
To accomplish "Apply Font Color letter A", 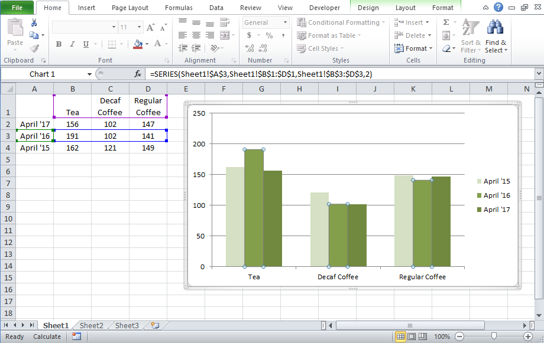I will (157, 44).
